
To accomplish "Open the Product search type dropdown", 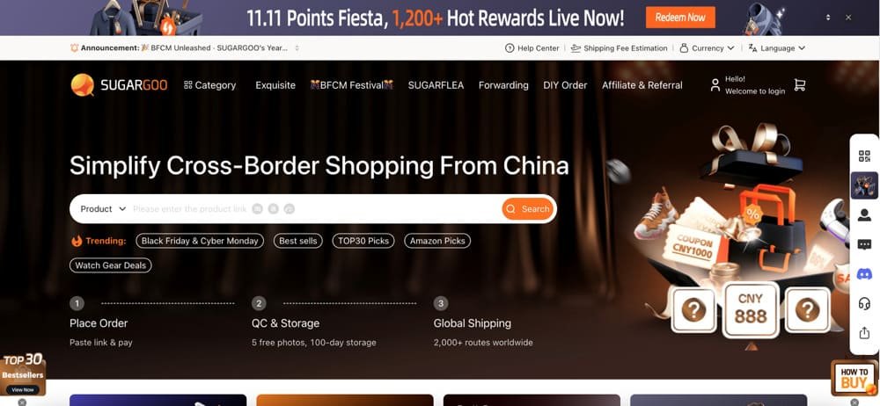I will pyautogui.click(x=103, y=208).
